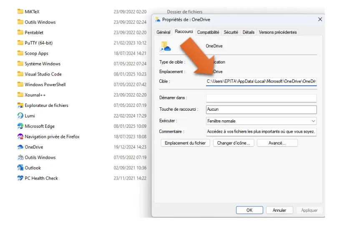Click in the Cible path field
The image size is (337, 226).
pyautogui.click(x=262, y=81)
